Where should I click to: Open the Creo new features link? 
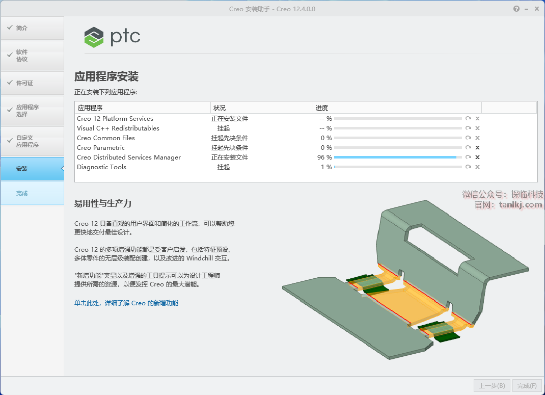point(126,303)
